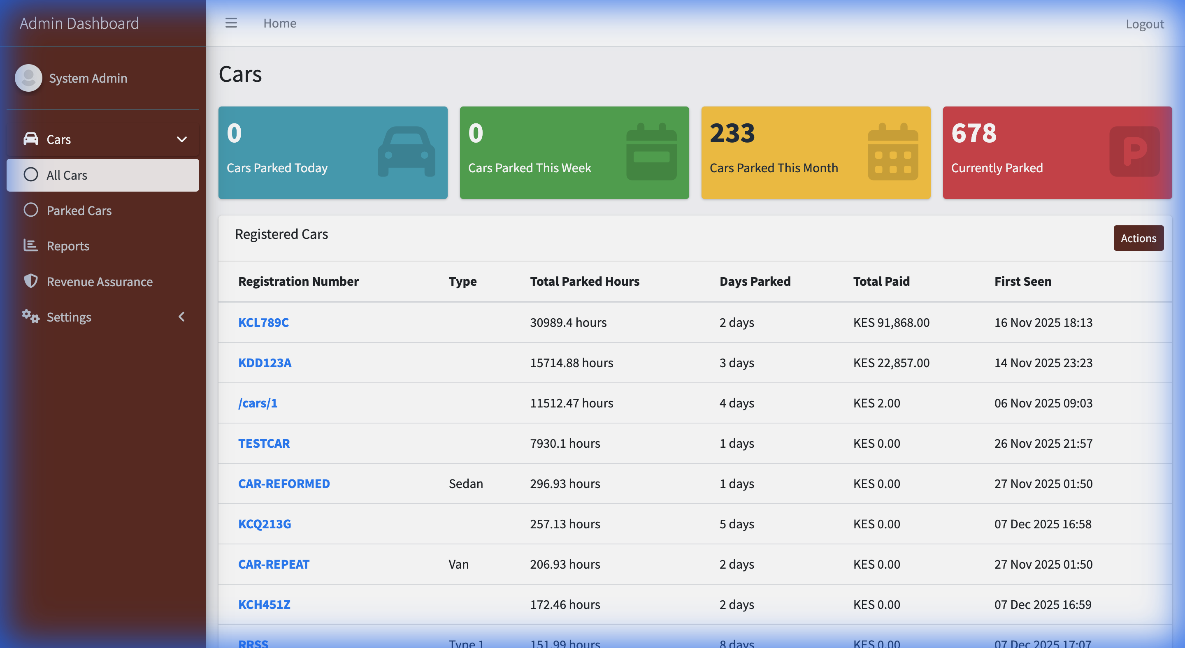
Task: Open the All Cars menu item
Action: point(102,175)
